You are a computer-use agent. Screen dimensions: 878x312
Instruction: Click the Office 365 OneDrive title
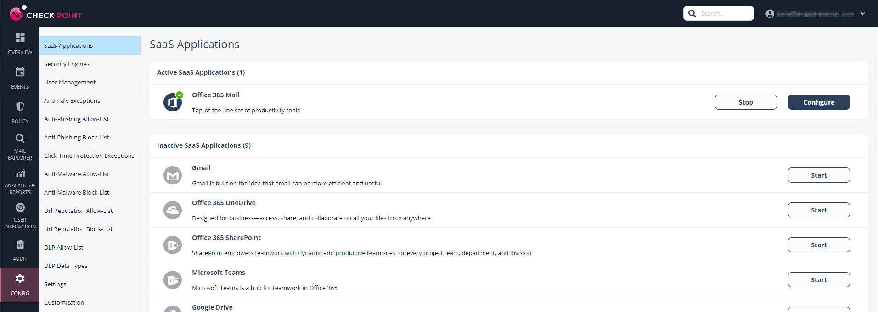coord(224,203)
